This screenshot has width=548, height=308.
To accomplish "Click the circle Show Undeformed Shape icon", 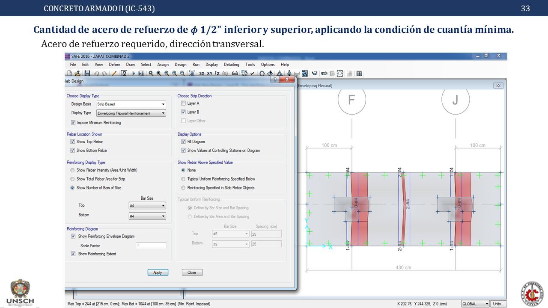I will point(262,73).
